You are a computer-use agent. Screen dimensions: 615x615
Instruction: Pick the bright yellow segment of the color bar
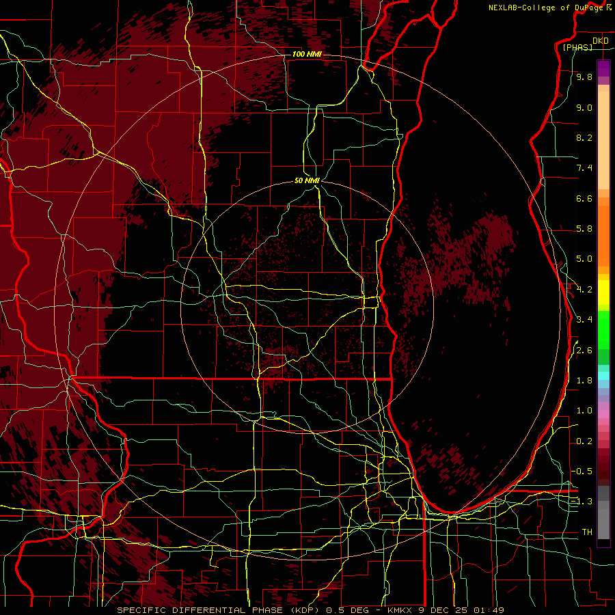(603, 292)
